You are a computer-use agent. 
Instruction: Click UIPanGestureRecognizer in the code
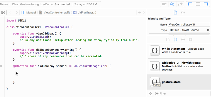(88, 66)
